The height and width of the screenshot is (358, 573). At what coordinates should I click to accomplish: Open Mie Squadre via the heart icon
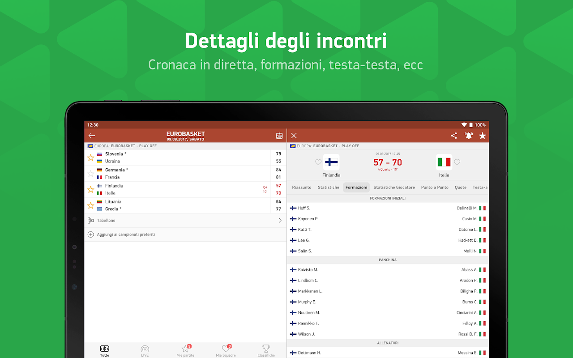226,350
